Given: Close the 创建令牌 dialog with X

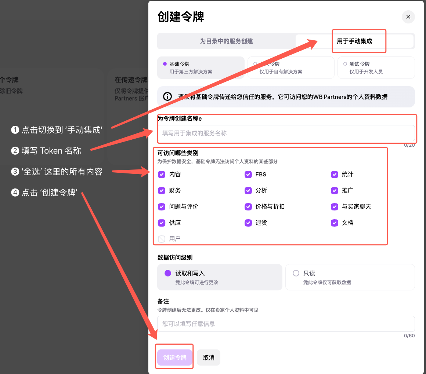Looking at the screenshot, I should coord(408,17).
